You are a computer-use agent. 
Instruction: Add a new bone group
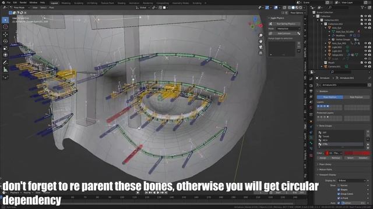point(368,132)
